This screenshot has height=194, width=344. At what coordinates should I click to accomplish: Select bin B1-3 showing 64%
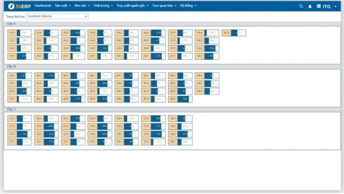pyautogui.click(x=12, y=91)
